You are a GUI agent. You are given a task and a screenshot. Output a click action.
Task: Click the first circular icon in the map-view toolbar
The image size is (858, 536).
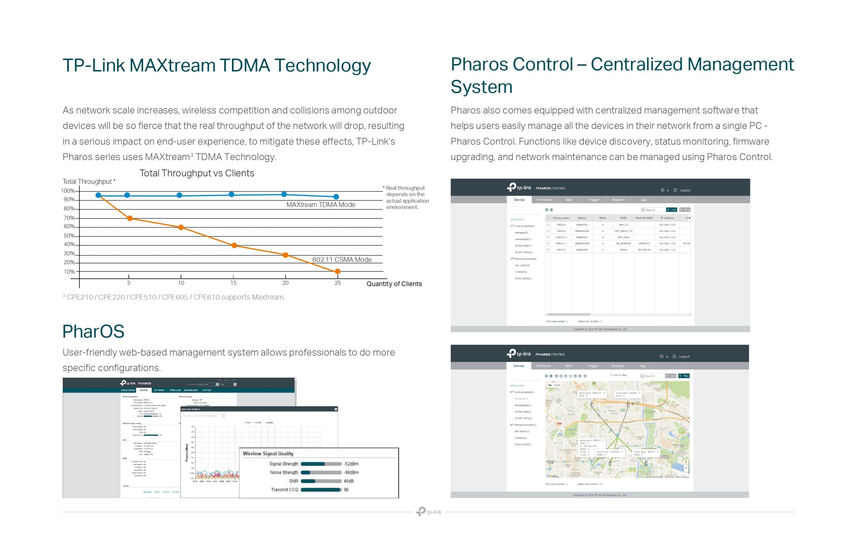pos(547,376)
